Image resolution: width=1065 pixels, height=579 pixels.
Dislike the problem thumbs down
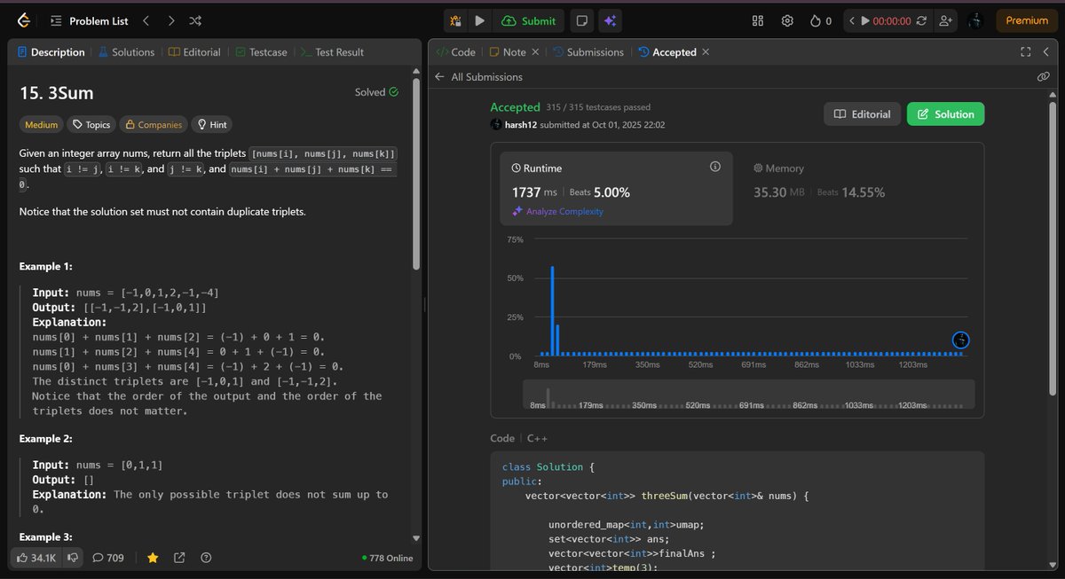point(74,558)
